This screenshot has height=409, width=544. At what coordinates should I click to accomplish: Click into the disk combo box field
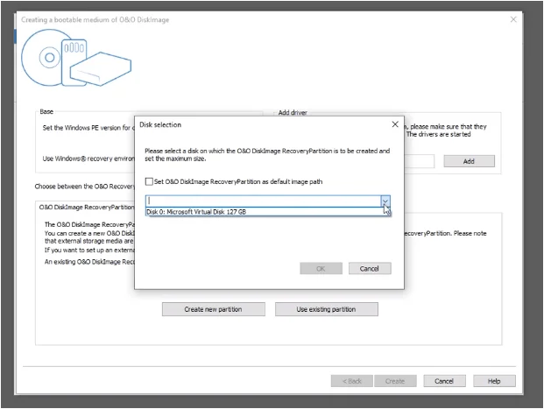[264, 201]
